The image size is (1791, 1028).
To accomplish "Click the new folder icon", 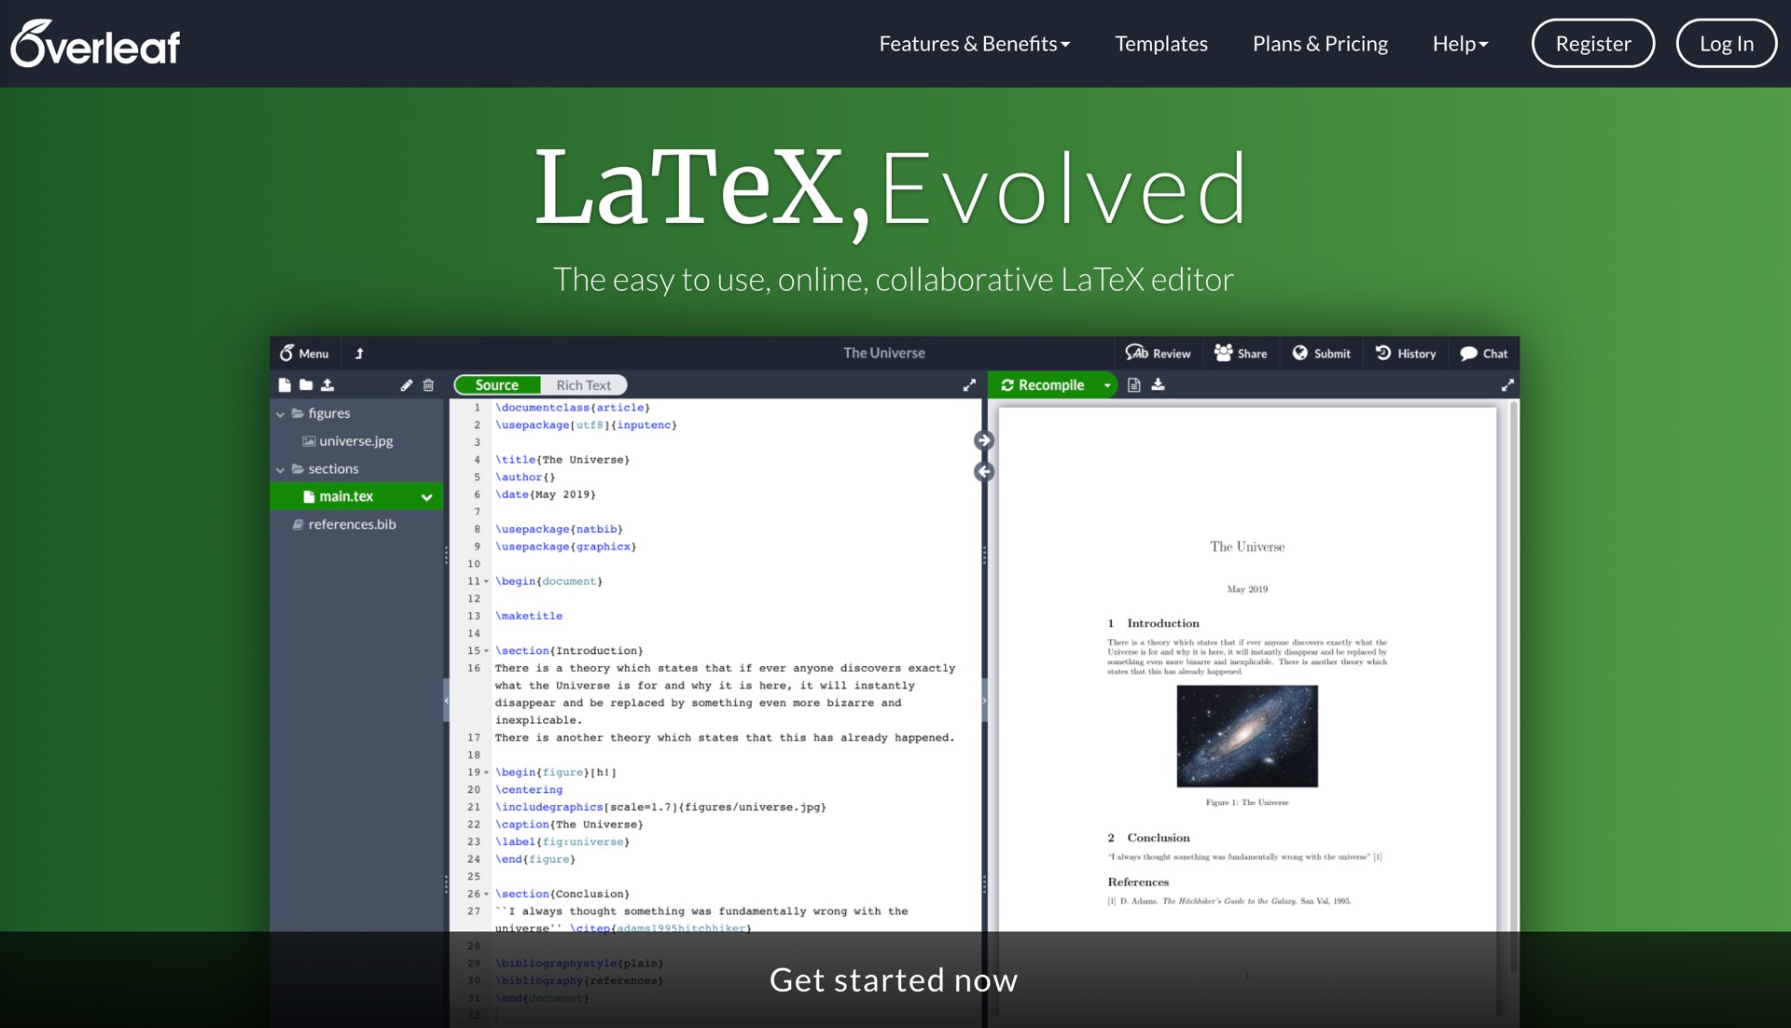I will pos(306,385).
